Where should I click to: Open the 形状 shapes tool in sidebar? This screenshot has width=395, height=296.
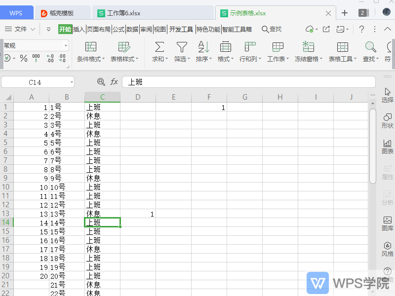click(x=388, y=120)
